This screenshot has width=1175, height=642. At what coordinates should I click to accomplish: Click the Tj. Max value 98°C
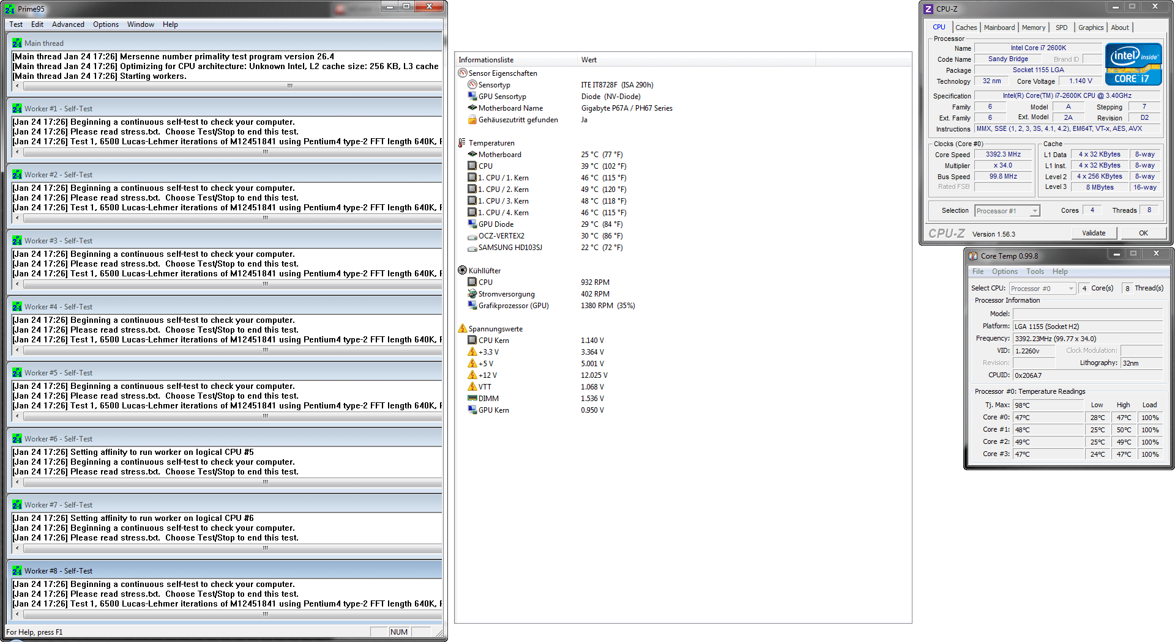tap(1048, 405)
